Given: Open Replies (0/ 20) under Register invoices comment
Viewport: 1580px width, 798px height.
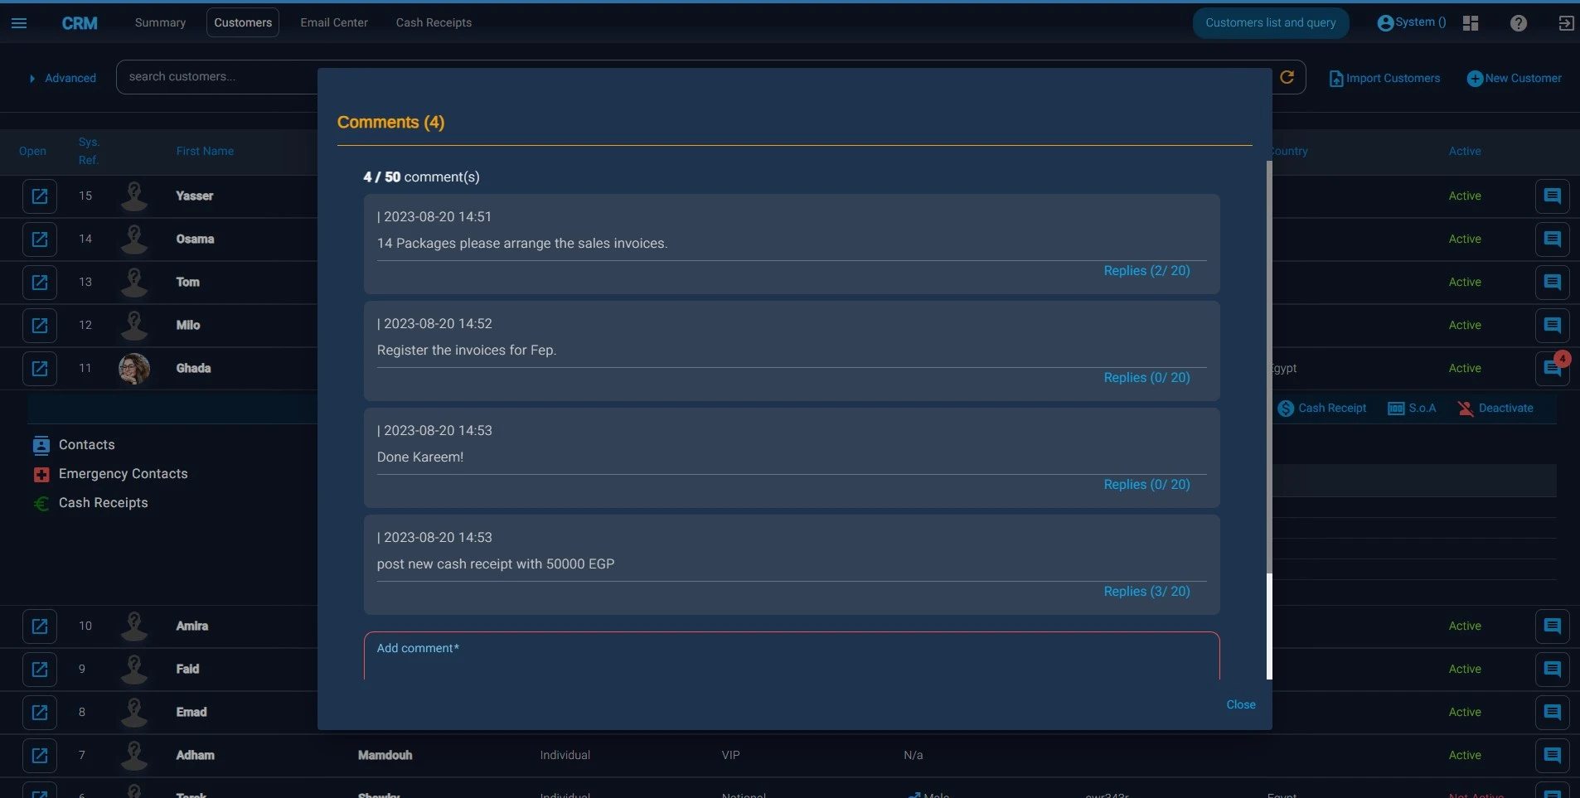Looking at the screenshot, I should pyautogui.click(x=1146, y=378).
